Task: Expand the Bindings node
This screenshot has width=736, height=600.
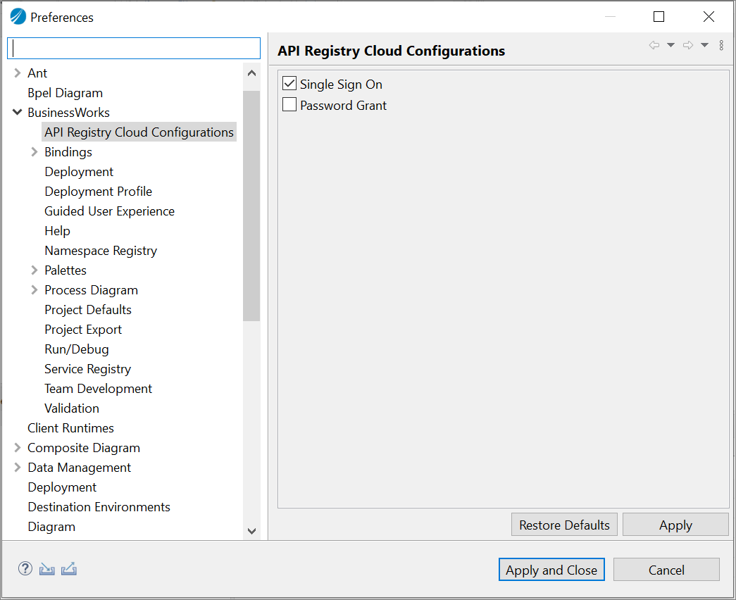Action: click(35, 151)
